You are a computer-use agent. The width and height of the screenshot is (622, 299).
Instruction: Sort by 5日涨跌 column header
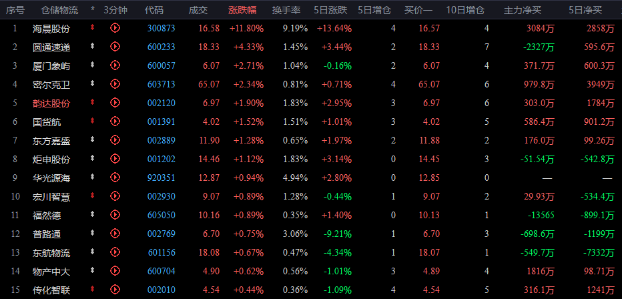pyautogui.click(x=330, y=10)
